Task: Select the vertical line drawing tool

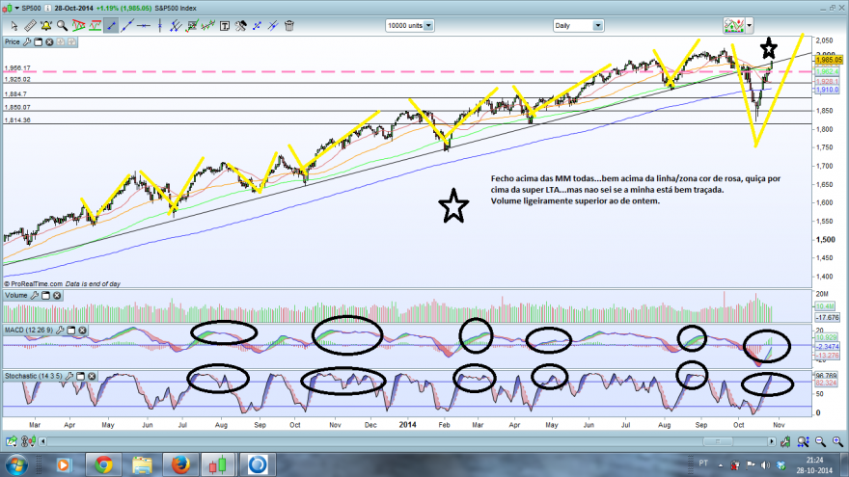Action: 160,25
